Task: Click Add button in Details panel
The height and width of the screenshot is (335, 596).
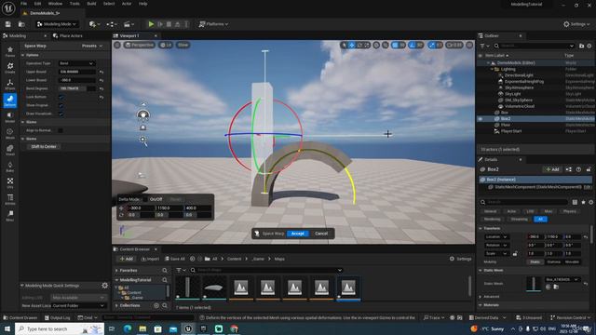Action: pyautogui.click(x=552, y=169)
